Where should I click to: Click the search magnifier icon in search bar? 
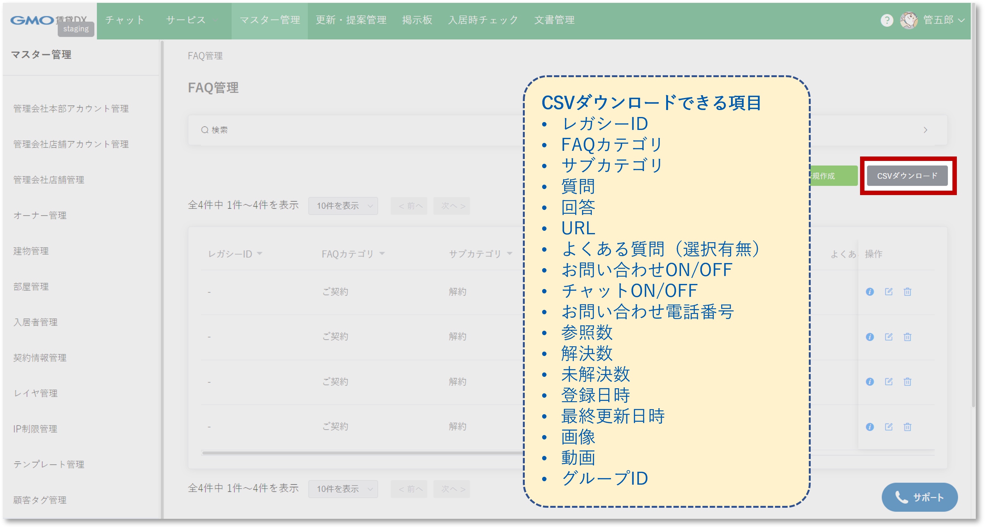[x=205, y=130]
